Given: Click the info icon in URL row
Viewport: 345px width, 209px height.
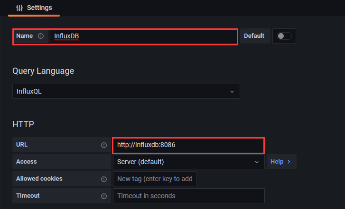Looking at the screenshot, I should [x=104, y=145].
